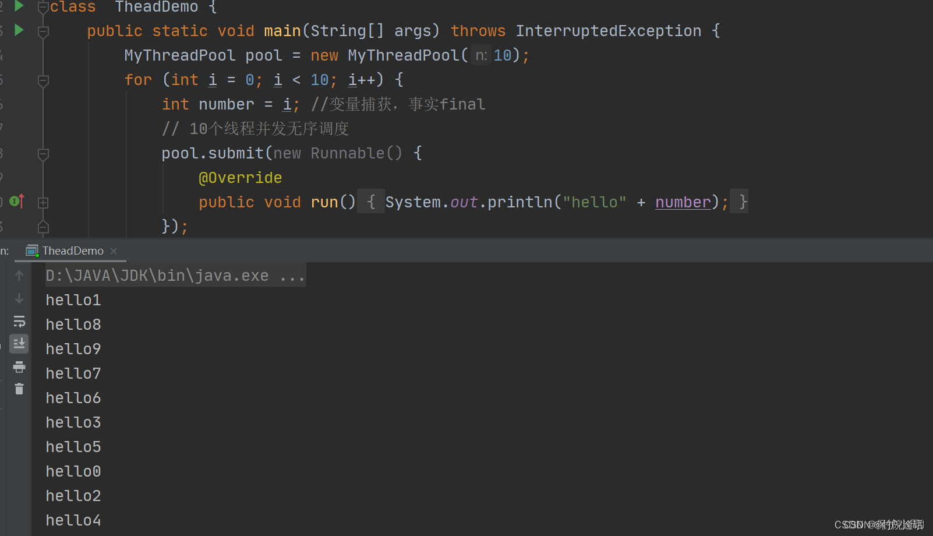Run the main method using its green gutter arrow
Viewport: 933px width, 536px height.
18,30
